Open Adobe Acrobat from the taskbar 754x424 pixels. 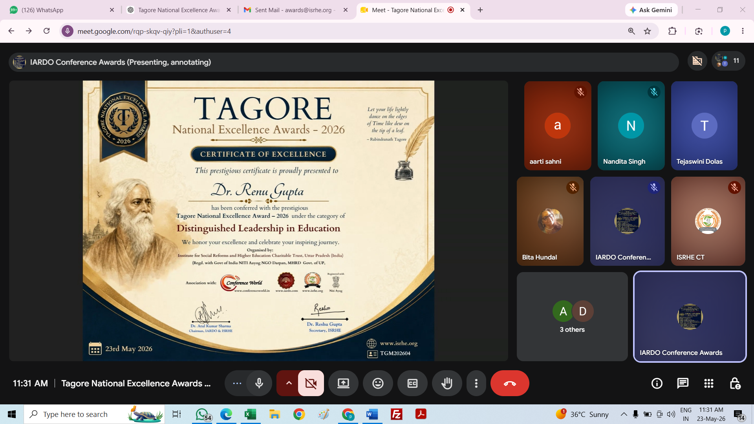point(421,414)
